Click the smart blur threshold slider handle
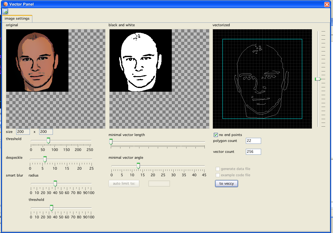This screenshot has width=333, height=233. point(52,208)
